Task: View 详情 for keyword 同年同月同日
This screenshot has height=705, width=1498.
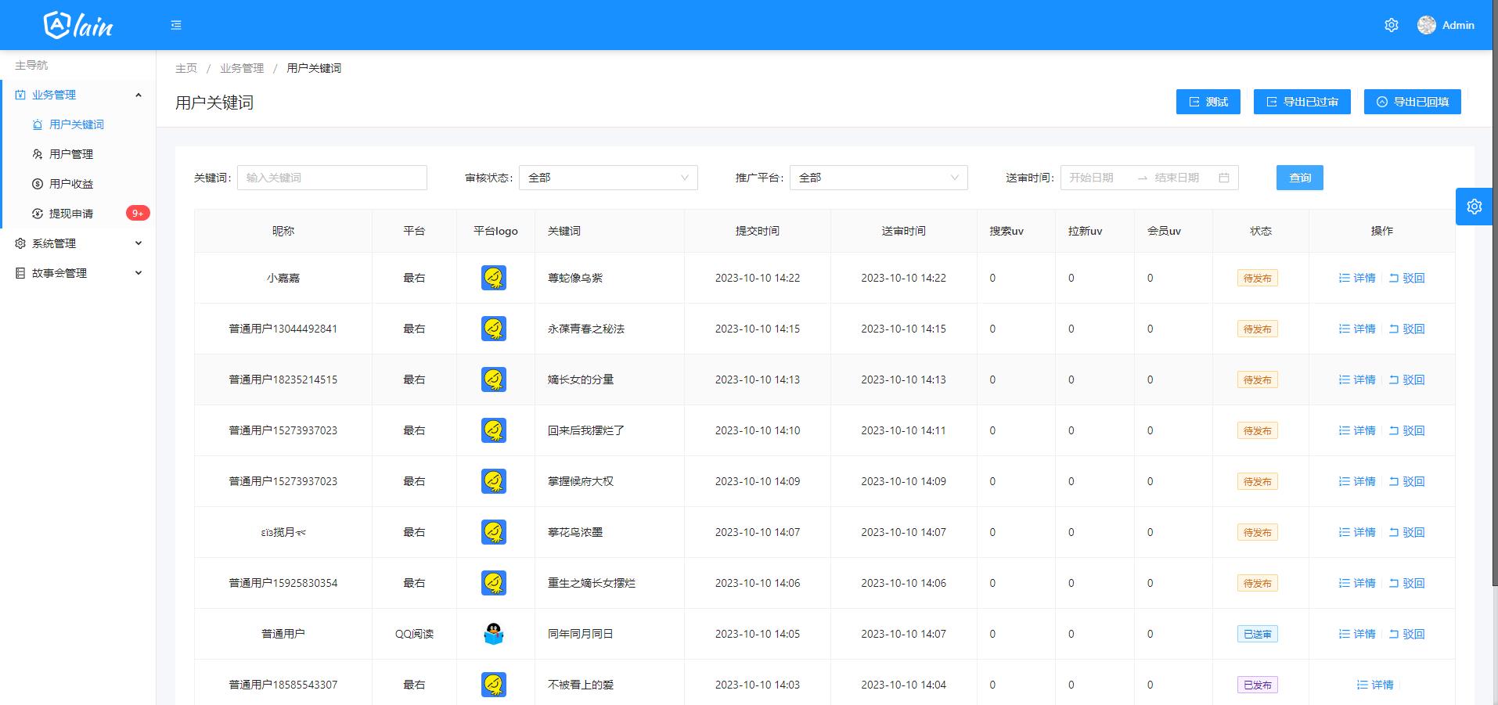Action: 1357,634
